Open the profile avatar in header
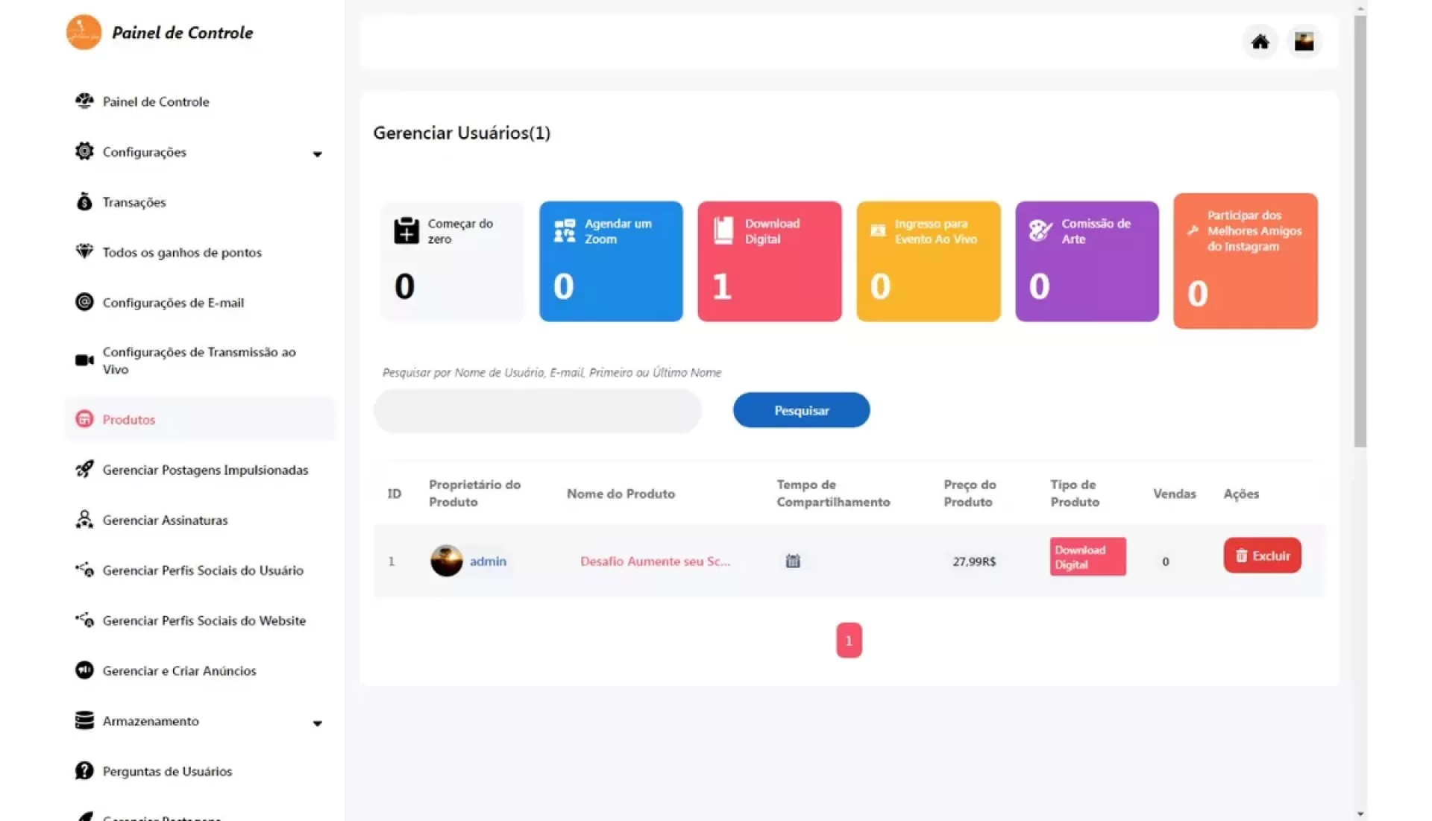Screen dimensions: 1432x821 pyautogui.click(x=1304, y=42)
